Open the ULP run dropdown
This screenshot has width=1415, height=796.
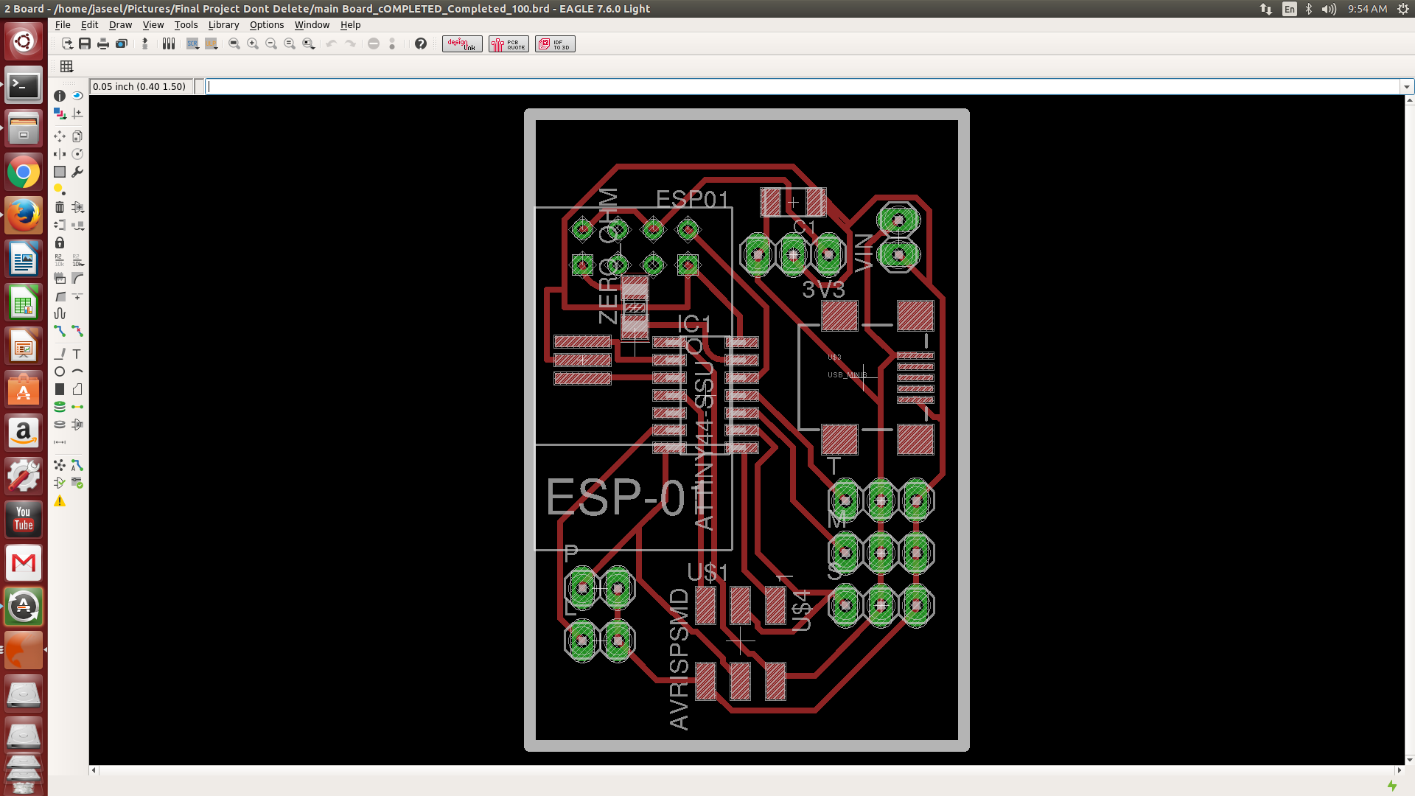(x=212, y=44)
